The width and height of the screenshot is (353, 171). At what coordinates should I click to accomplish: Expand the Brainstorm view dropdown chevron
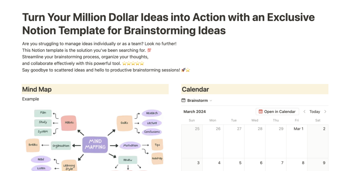tap(211, 101)
